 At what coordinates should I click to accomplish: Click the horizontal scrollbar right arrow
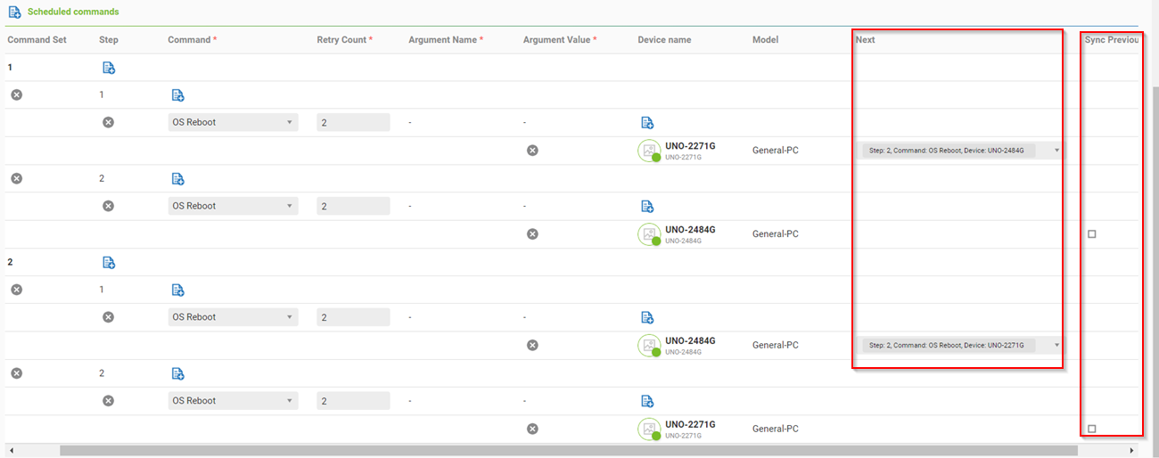click(1132, 451)
